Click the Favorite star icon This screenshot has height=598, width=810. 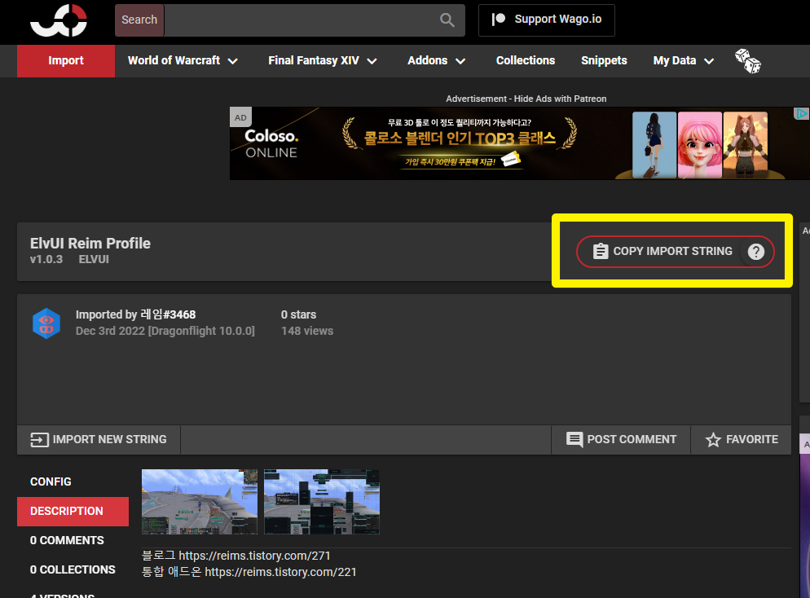713,439
